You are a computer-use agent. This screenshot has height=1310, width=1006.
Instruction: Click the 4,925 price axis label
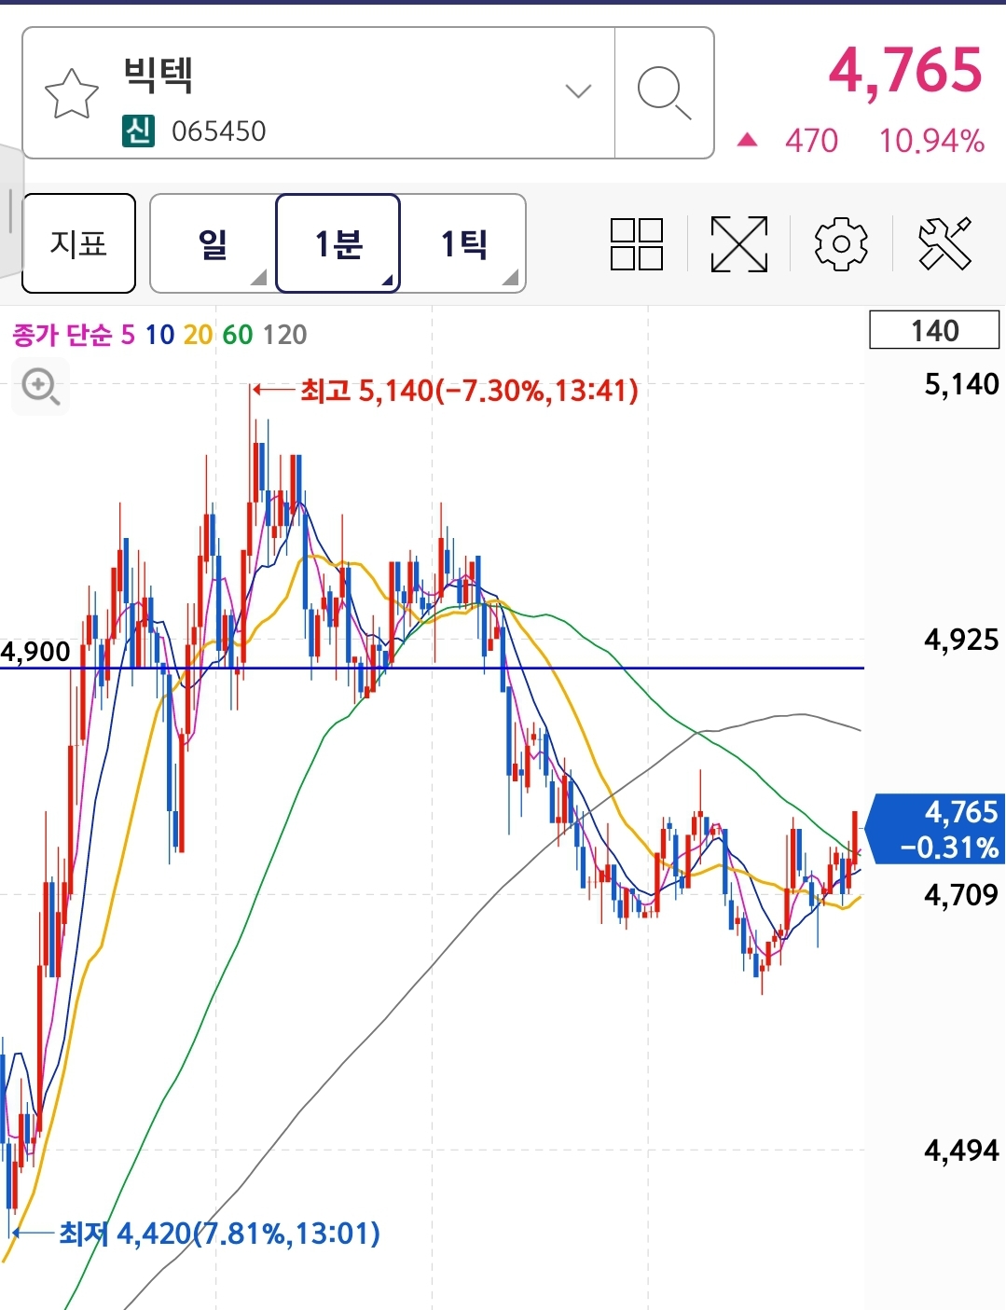[961, 640]
